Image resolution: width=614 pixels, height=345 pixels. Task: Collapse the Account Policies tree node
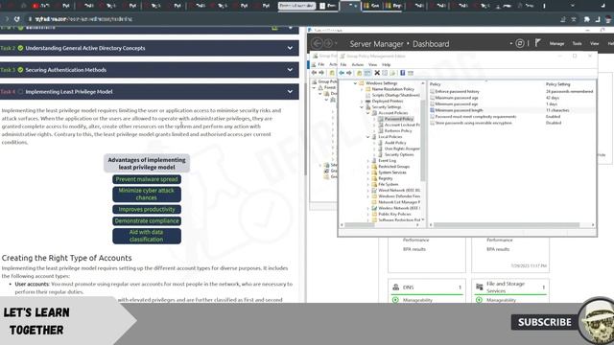click(x=367, y=113)
